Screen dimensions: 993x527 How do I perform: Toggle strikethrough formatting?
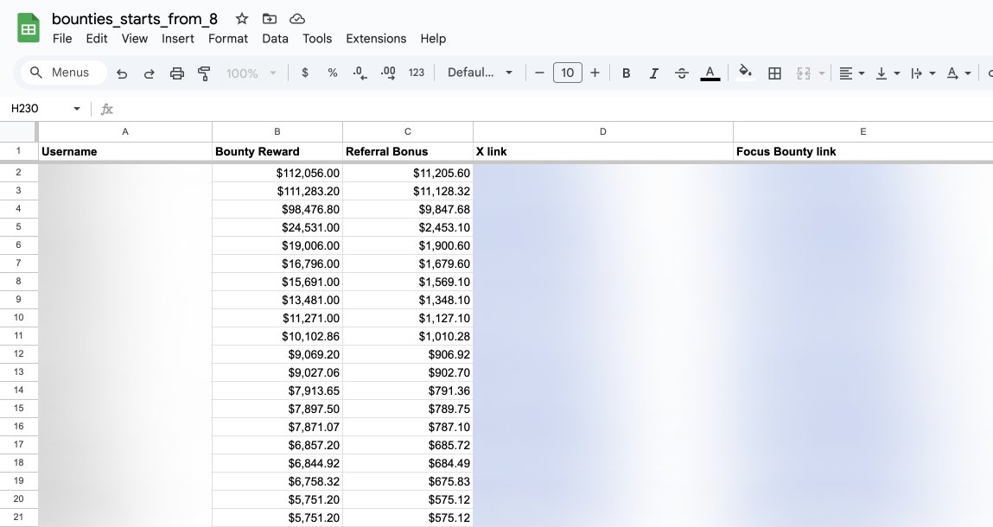[681, 73]
